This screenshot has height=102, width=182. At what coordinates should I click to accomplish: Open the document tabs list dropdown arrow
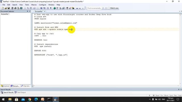tap(179, 11)
